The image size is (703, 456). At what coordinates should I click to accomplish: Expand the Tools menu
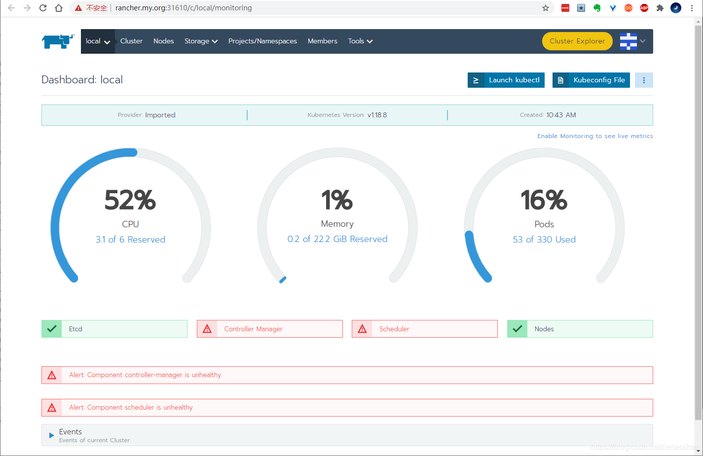360,41
